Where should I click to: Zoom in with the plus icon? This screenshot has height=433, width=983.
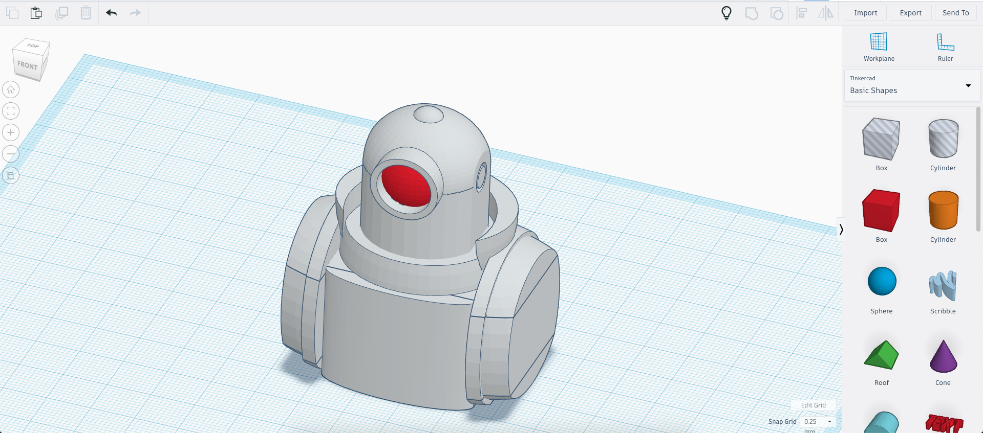click(11, 132)
